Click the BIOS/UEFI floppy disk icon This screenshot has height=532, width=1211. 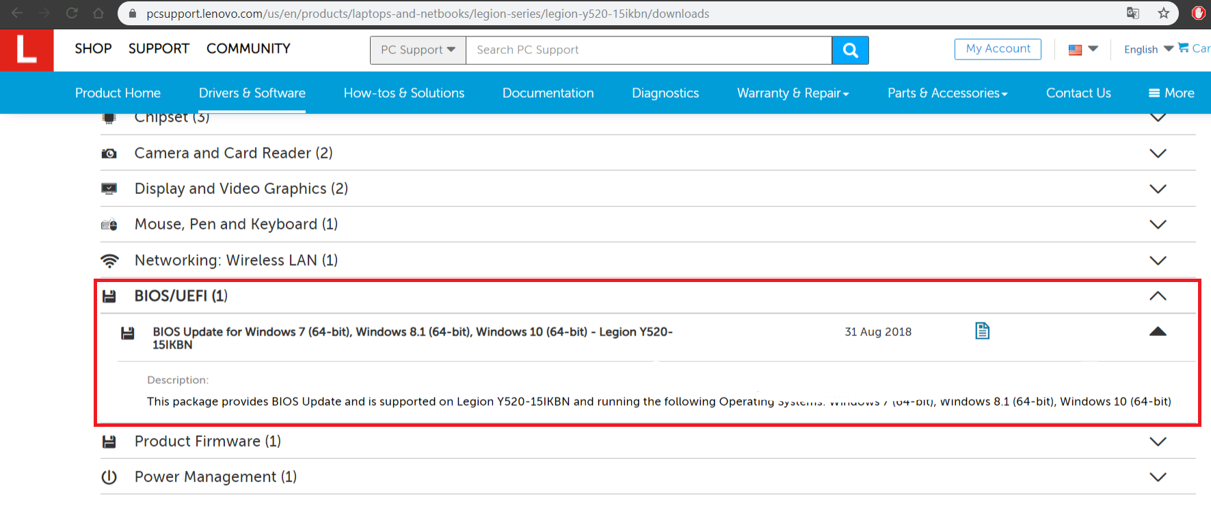(109, 296)
